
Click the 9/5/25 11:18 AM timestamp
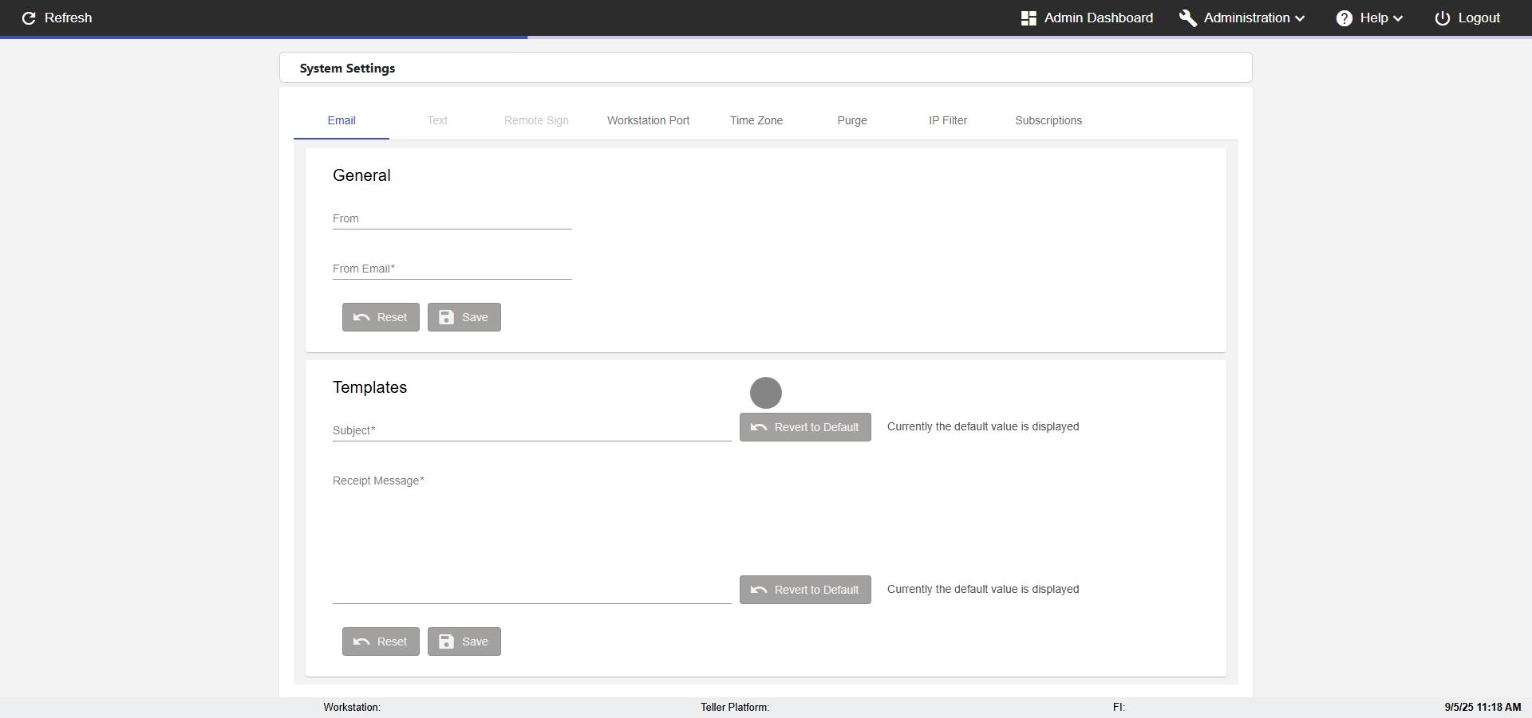(x=1483, y=708)
